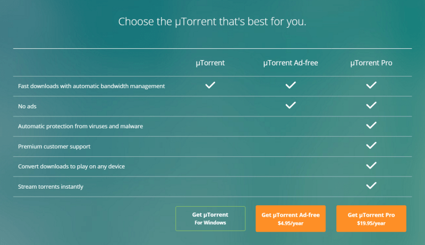Click the µTorrent Pro column header
The width and height of the screenshot is (425, 245).
point(371,63)
